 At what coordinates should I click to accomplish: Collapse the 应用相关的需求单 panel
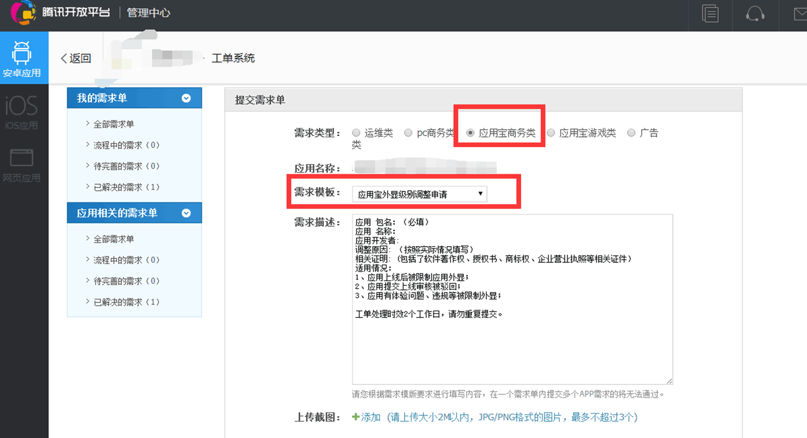(x=186, y=213)
